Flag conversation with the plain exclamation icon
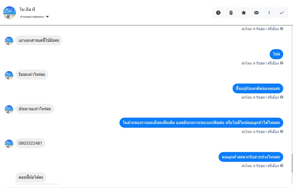This screenshot has width=293, height=188. 269,13
